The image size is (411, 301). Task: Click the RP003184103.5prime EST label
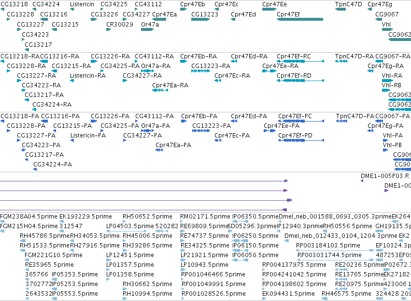[328, 246]
